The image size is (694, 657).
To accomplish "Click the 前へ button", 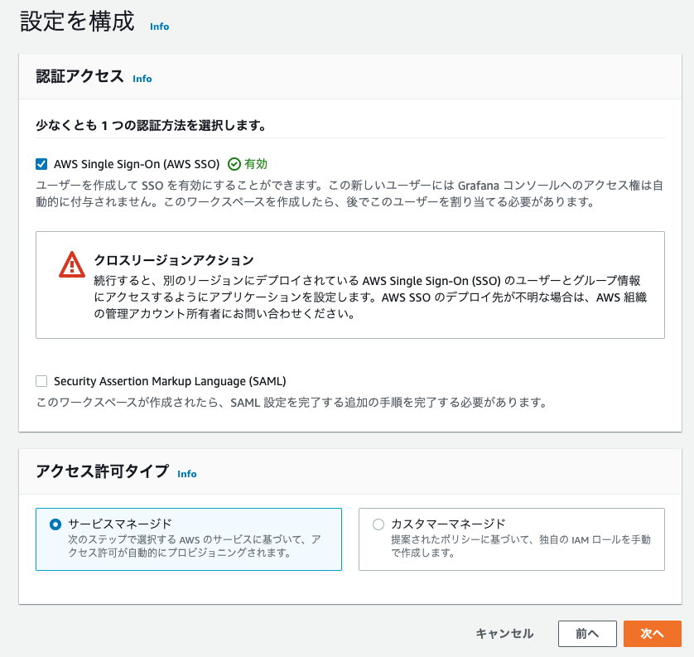I will pos(587,633).
